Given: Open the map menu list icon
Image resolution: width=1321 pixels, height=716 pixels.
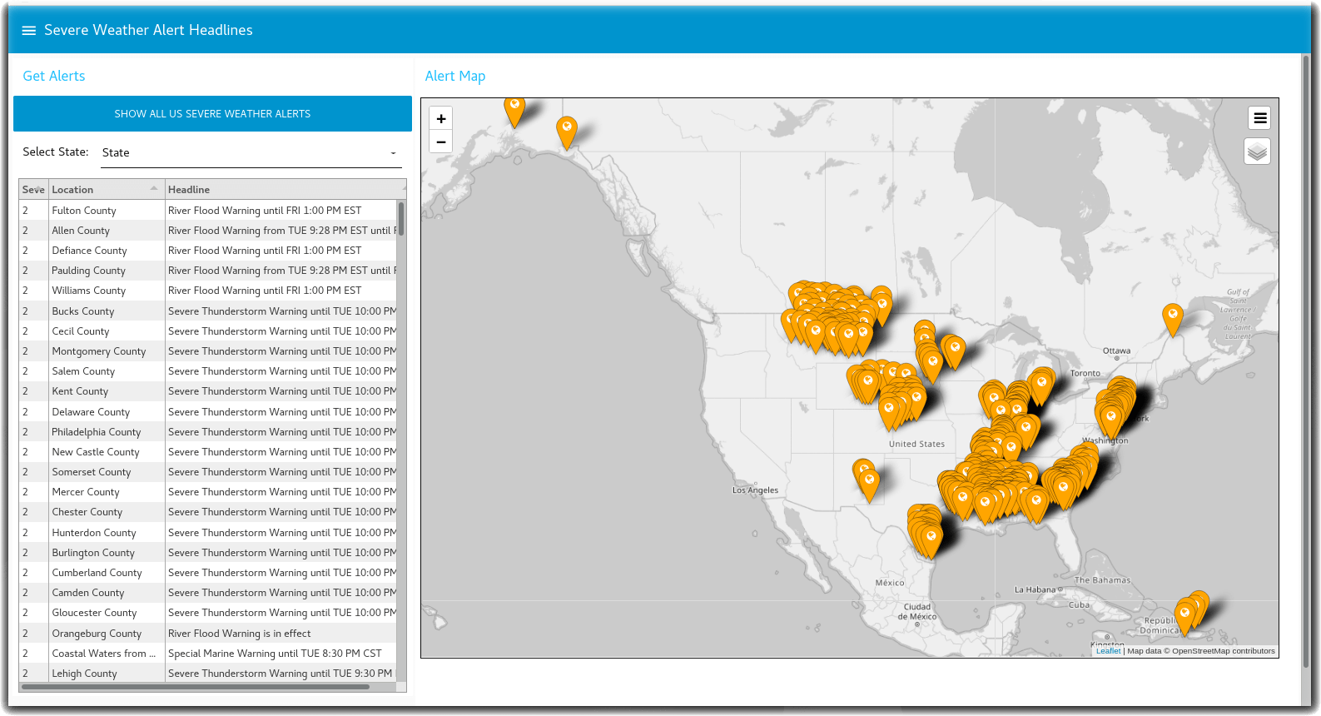Looking at the screenshot, I should click(x=1259, y=118).
